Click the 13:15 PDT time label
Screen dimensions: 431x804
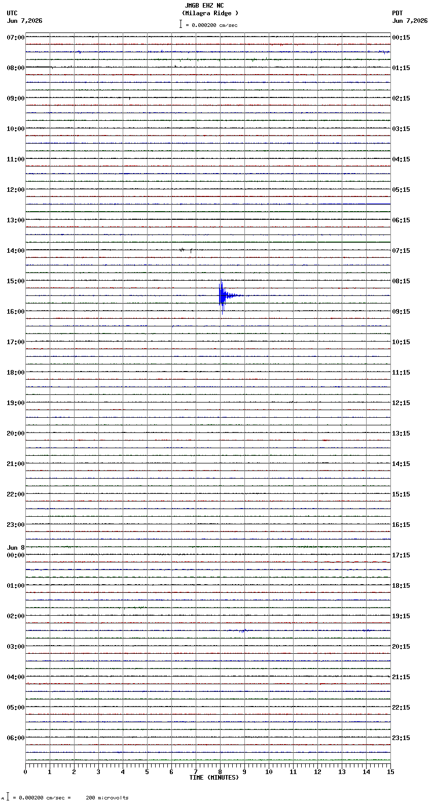(x=401, y=433)
